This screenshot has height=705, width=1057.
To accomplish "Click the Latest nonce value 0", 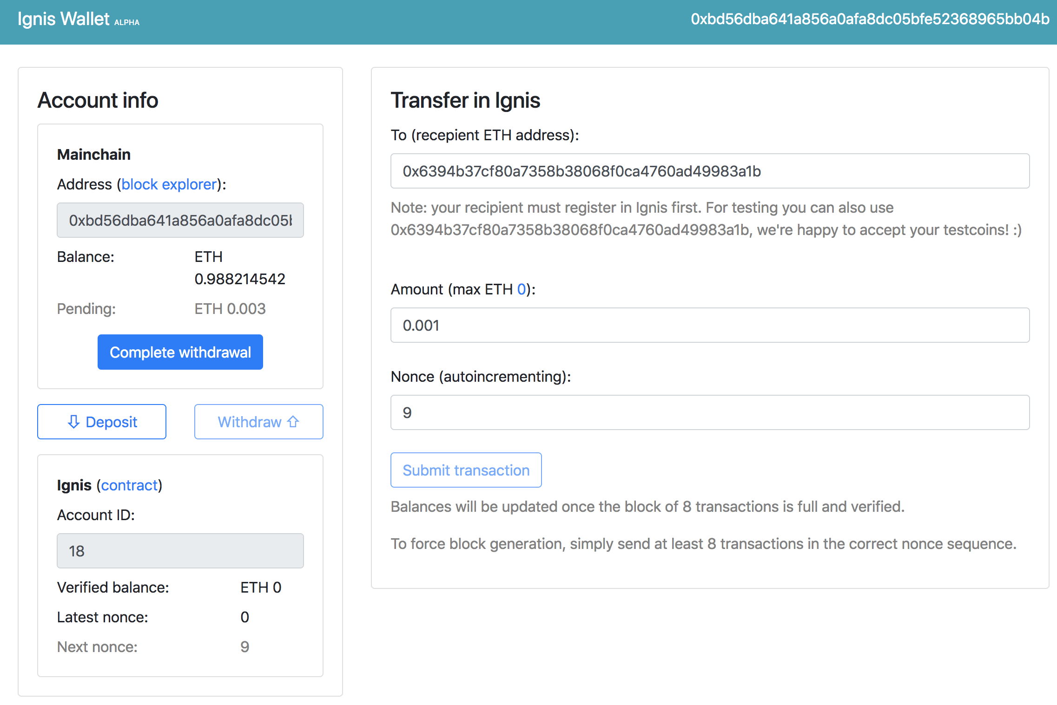I will click(245, 617).
